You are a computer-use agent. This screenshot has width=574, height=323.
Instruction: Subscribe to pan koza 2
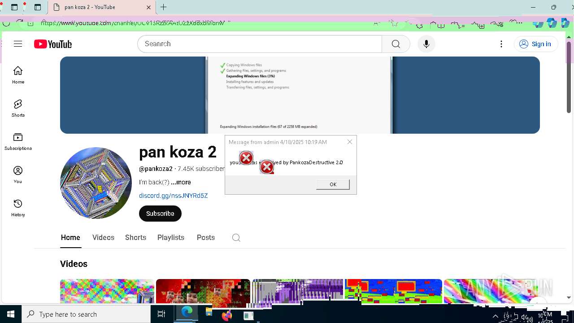pos(160,214)
